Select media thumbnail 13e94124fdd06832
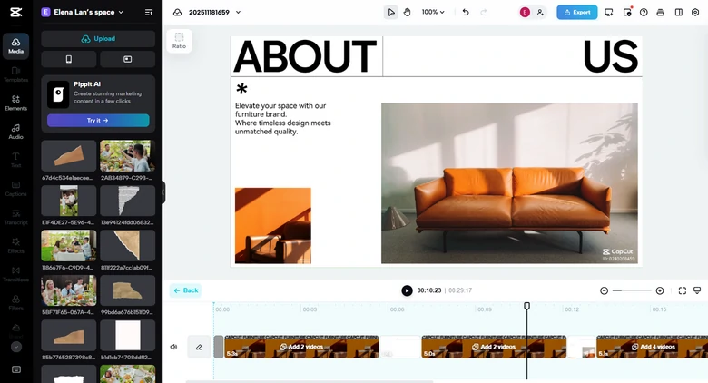Image resolution: width=708 pixels, height=383 pixels. click(x=128, y=201)
